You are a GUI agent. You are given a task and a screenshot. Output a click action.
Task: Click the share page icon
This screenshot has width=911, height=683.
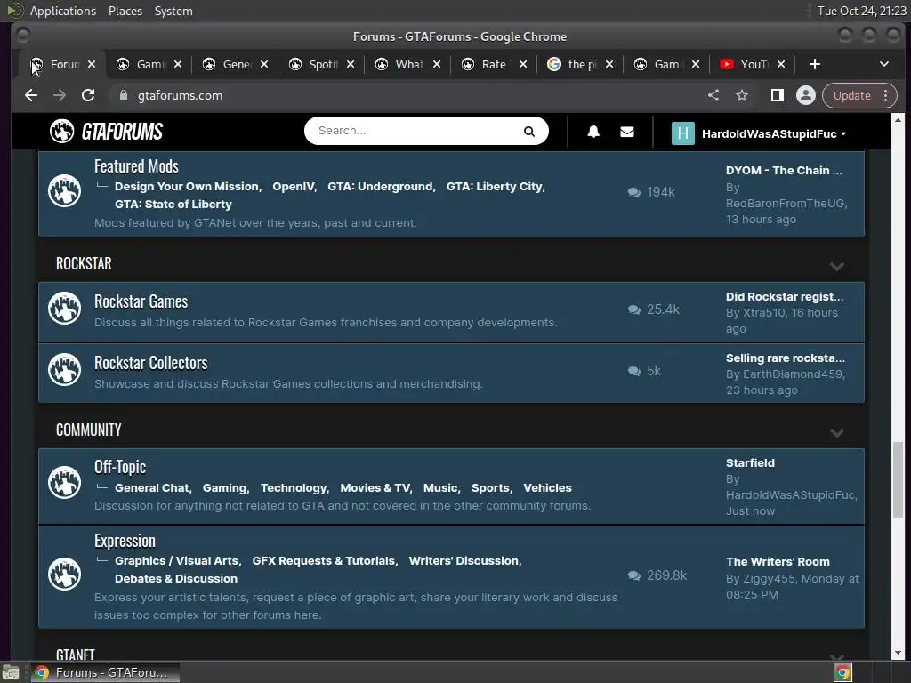[713, 95]
